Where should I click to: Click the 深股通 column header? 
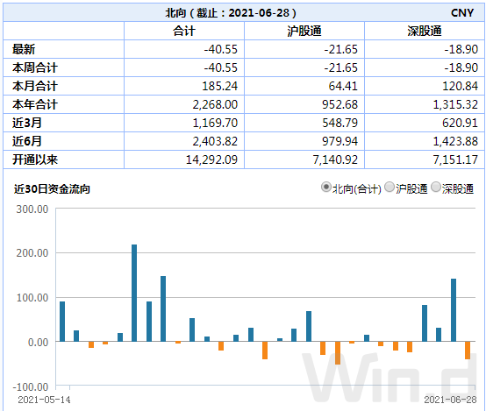point(425,31)
